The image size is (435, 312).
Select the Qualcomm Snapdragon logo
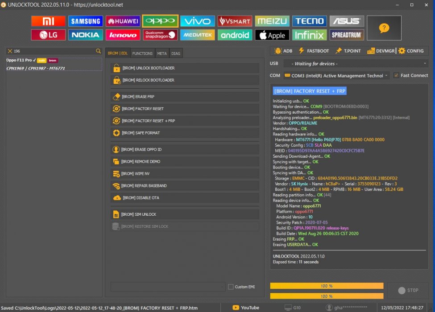click(160, 35)
